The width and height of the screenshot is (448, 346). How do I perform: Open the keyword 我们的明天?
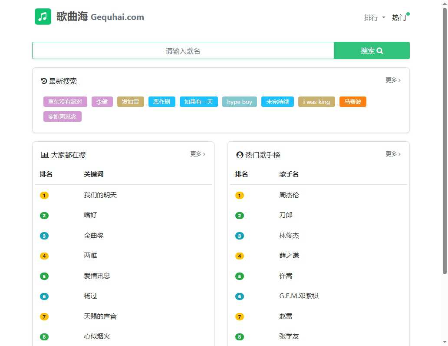(x=100, y=195)
